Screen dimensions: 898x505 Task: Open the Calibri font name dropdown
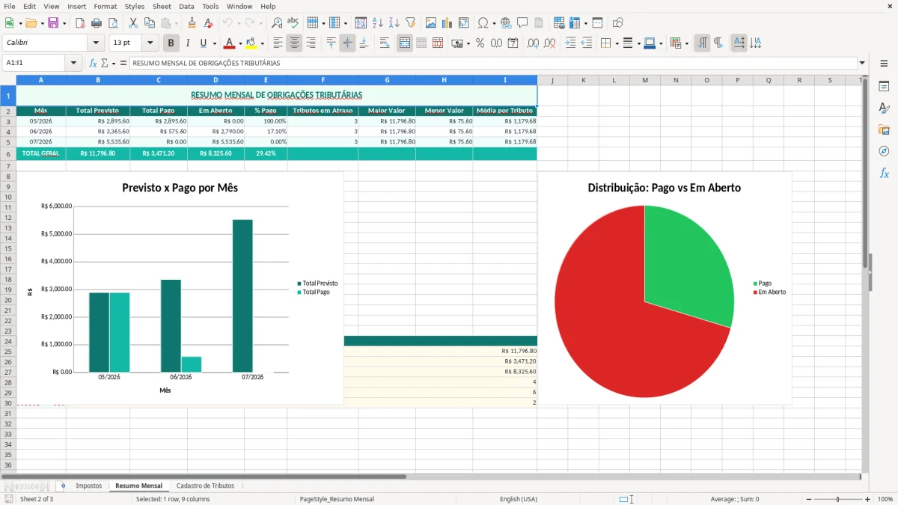click(95, 43)
